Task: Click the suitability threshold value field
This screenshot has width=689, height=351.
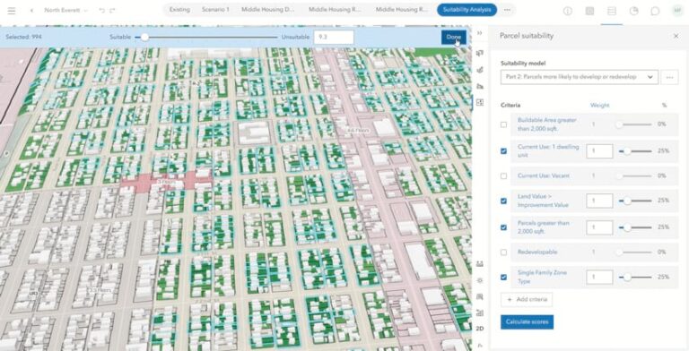Action: 334,38
